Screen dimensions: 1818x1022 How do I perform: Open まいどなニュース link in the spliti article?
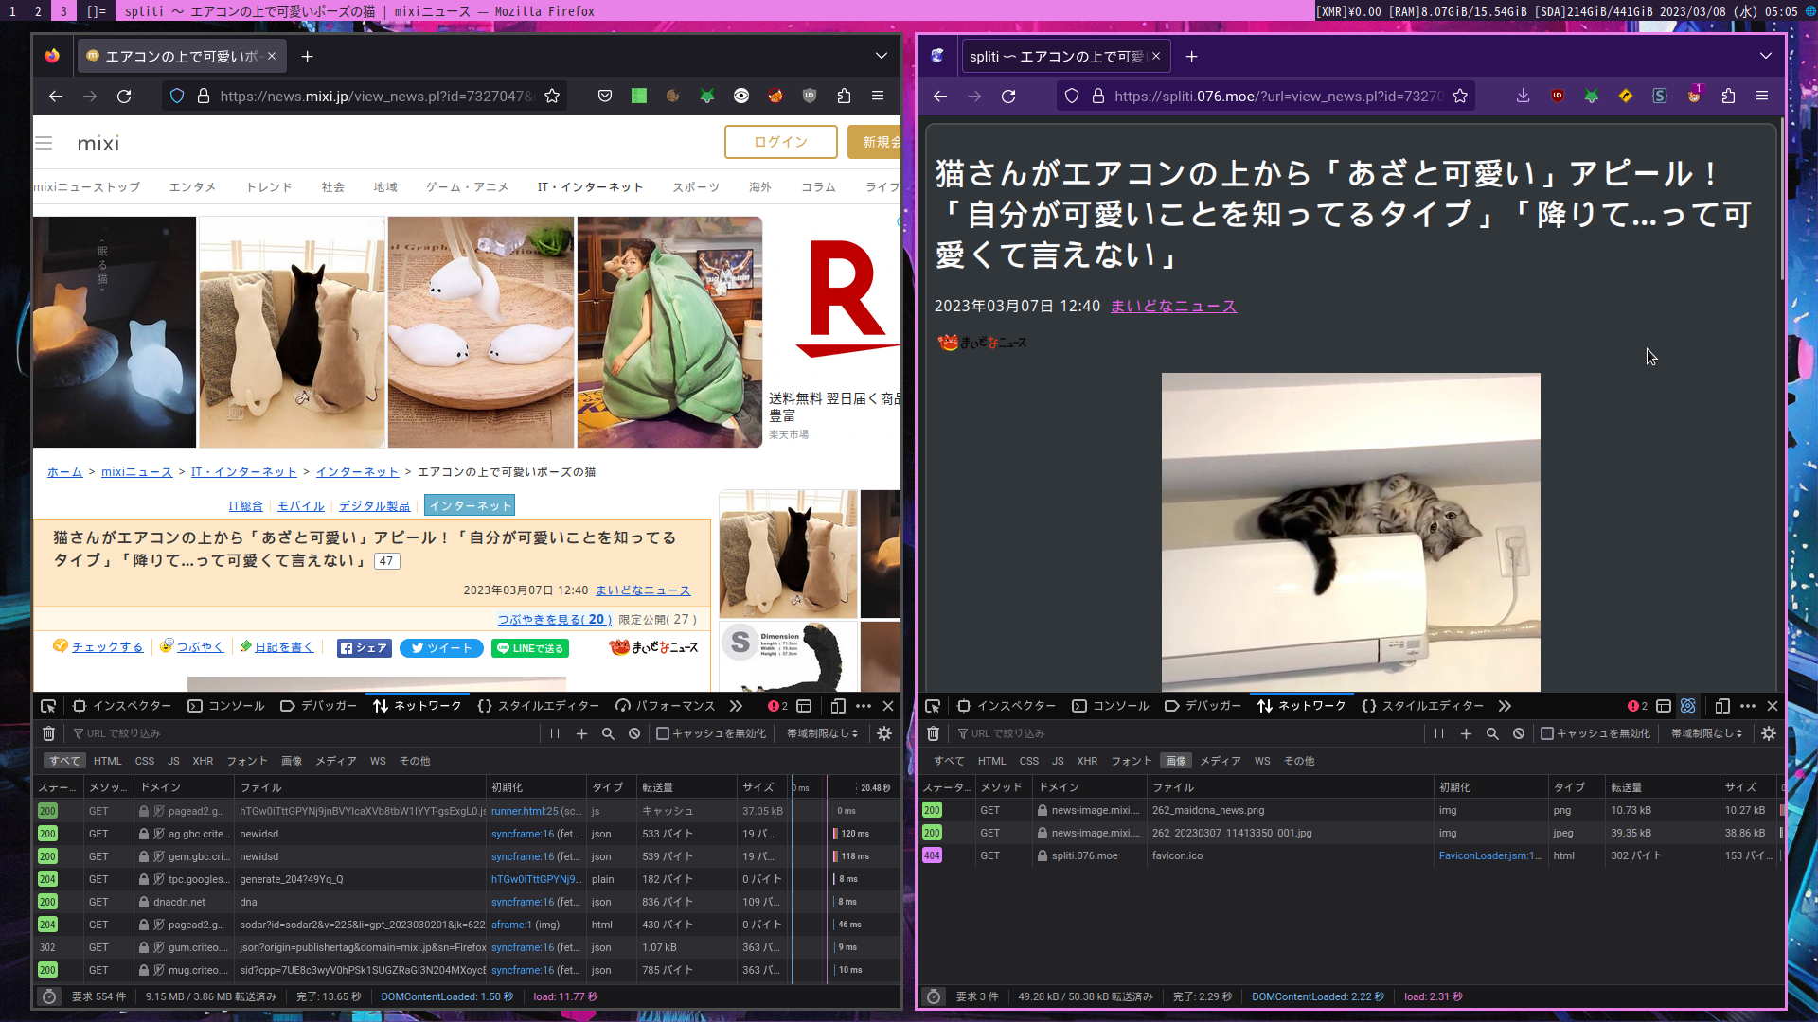tap(1173, 306)
